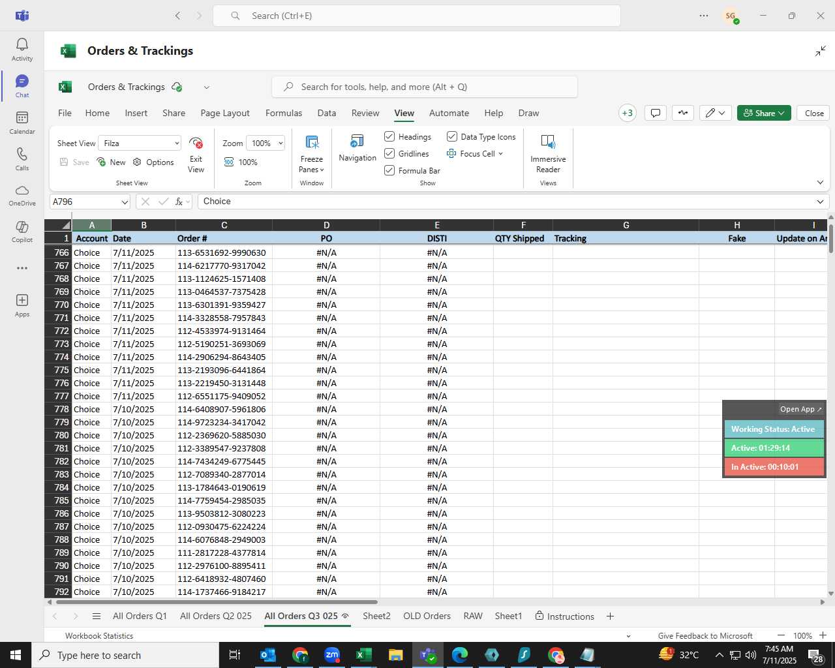This screenshot has width=835, height=668.
Task: Expand Focus Cell dropdown
Action: click(x=500, y=154)
